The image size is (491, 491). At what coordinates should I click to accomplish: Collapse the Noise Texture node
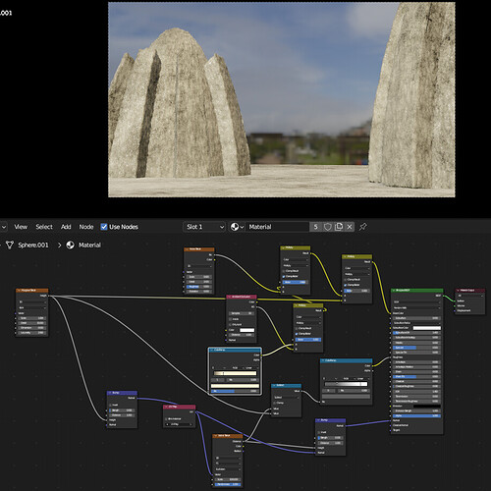click(x=187, y=249)
